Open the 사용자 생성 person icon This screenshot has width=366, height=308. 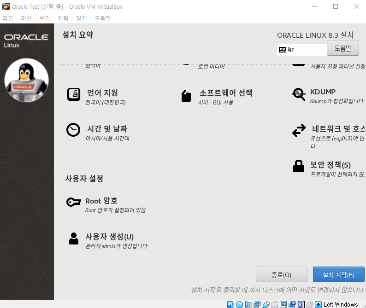pyautogui.click(x=74, y=238)
